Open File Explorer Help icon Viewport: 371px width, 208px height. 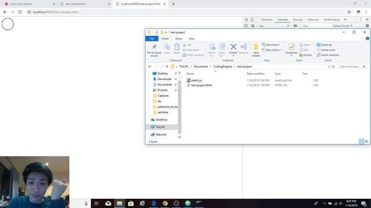[367, 39]
